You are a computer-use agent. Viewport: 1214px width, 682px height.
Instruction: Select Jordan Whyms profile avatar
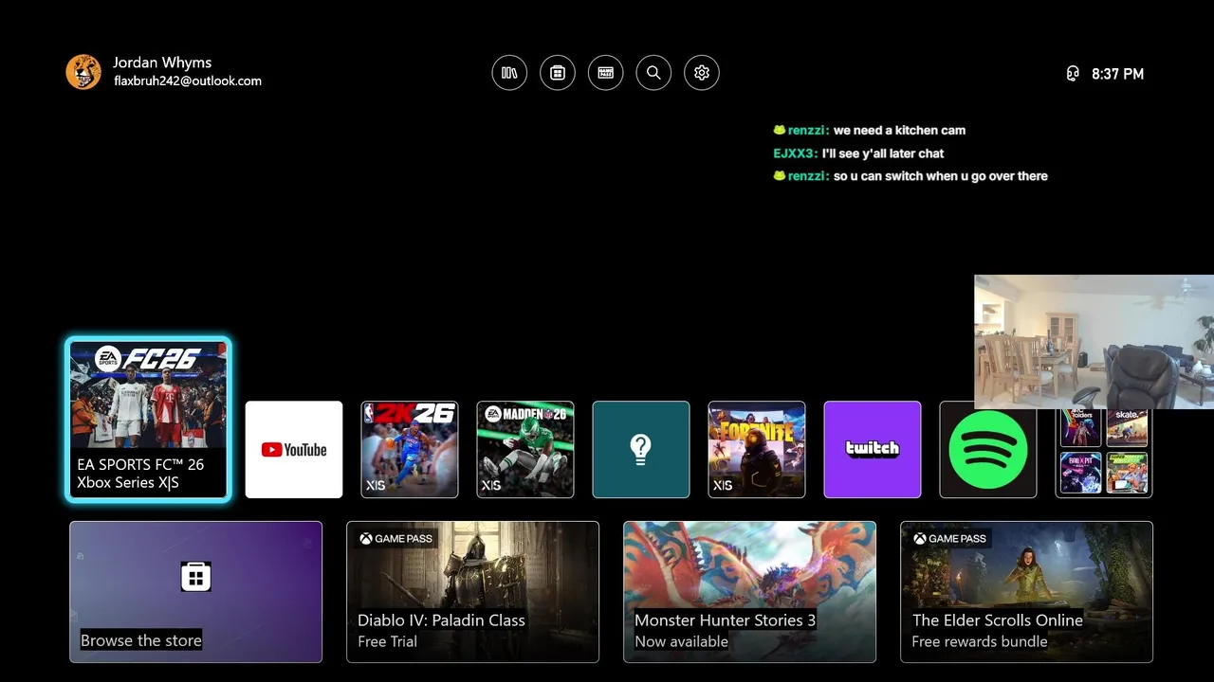pyautogui.click(x=83, y=72)
